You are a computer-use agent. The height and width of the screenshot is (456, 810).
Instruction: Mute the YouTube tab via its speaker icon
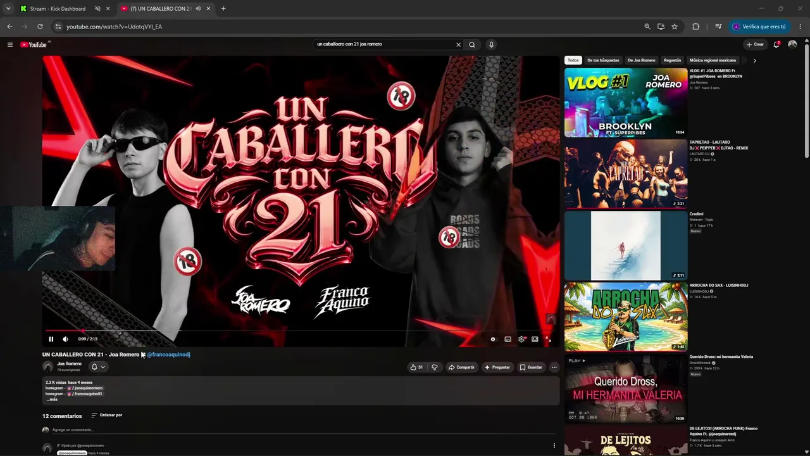pos(198,9)
